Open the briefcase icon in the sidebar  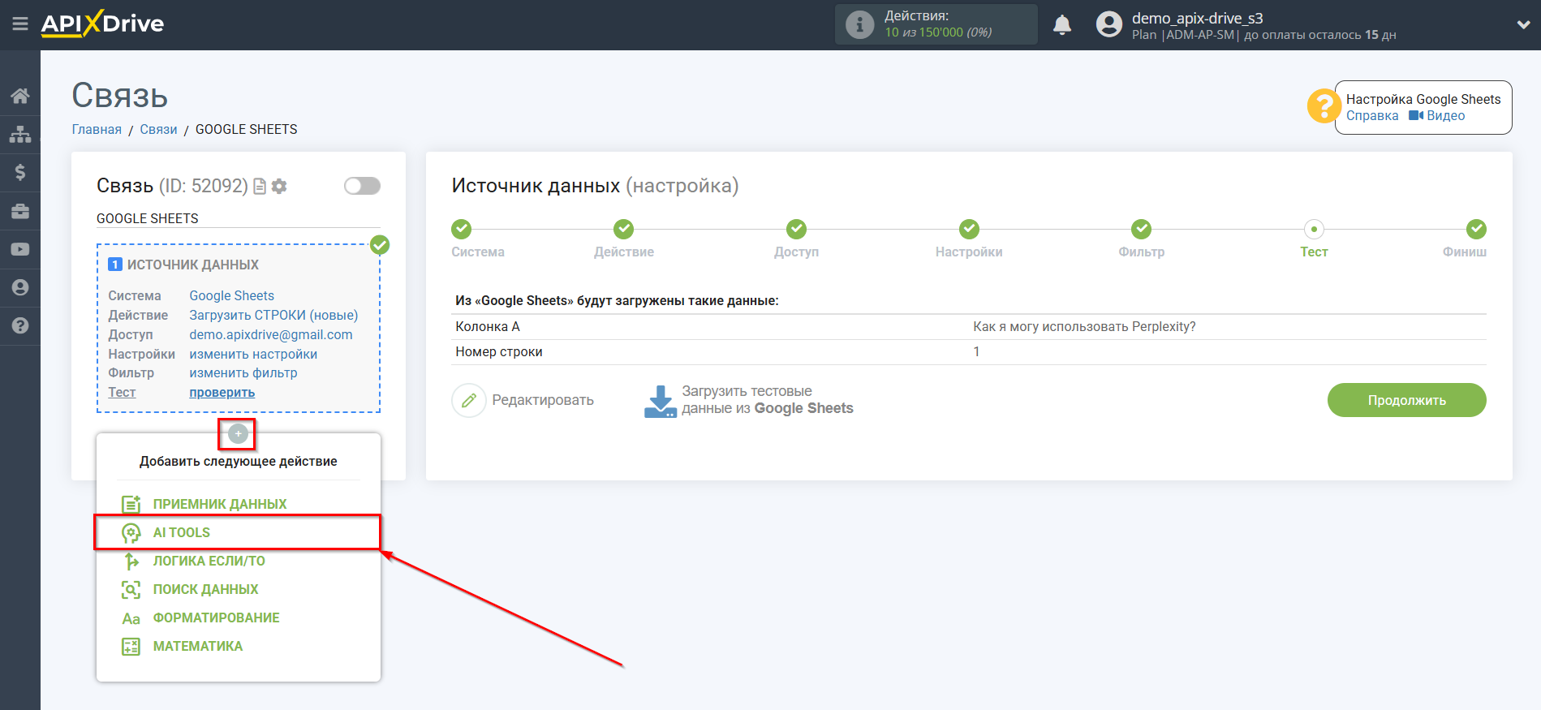point(20,211)
